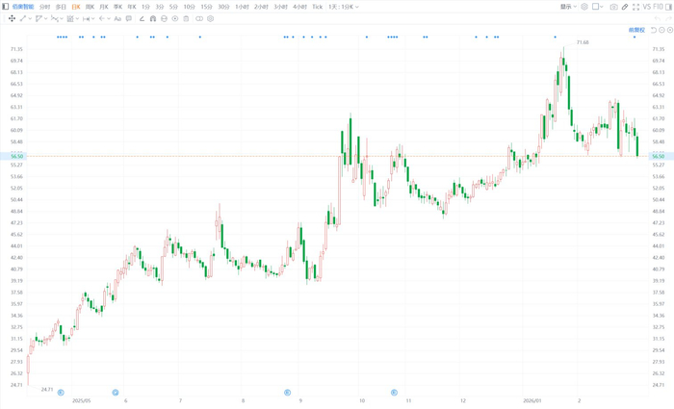
Task: Select the comment bubble note tool
Action: [128, 18]
